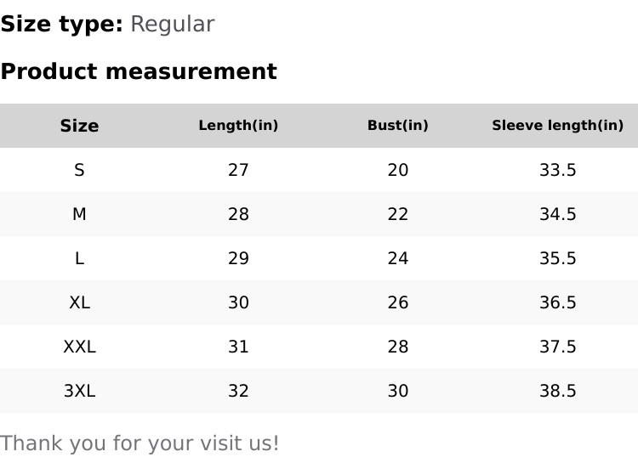Image resolution: width=638 pixels, height=474 pixels.
Task: Click the Length(in) column header
Action: point(238,126)
